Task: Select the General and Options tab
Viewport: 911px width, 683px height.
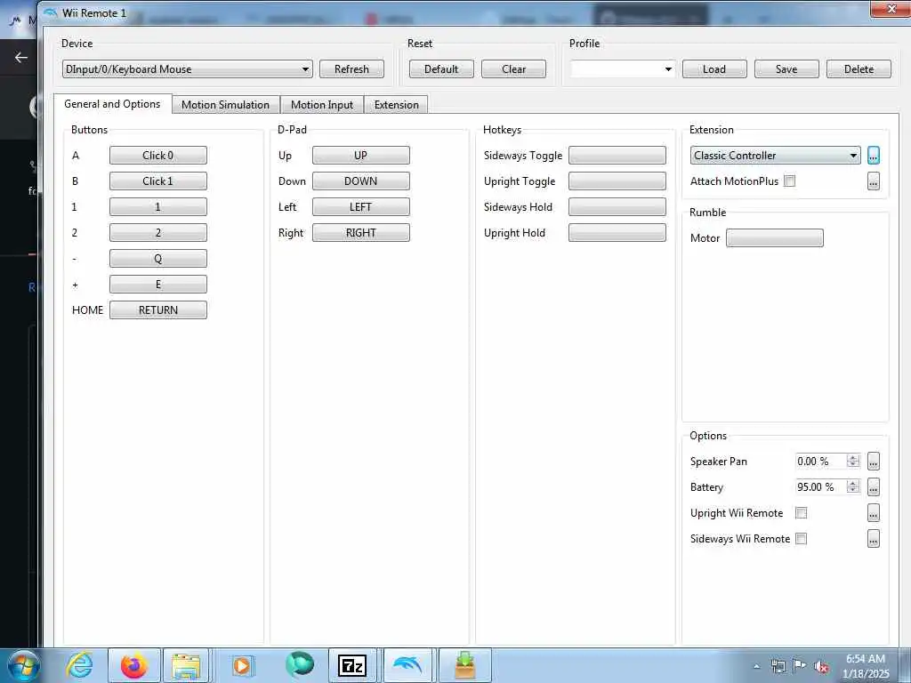Action: pyautogui.click(x=112, y=104)
